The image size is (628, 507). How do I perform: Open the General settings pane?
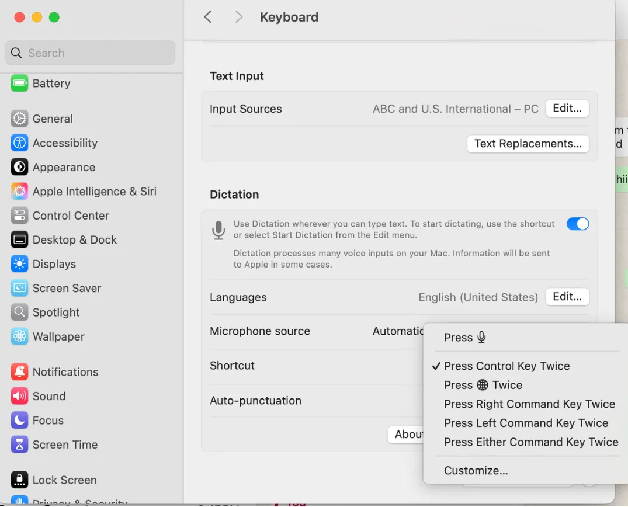tap(53, 119)
